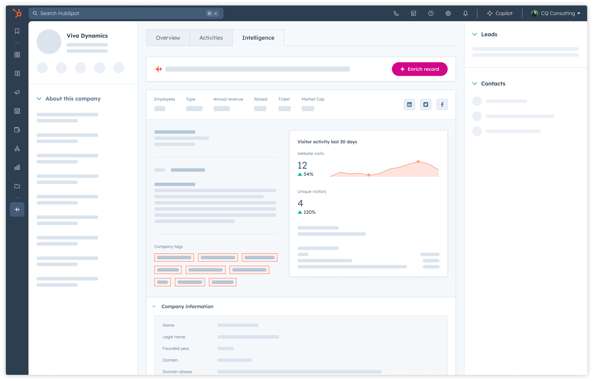Viewport: 593px width, 381px height.
Task: Click the Visitor activity last 30 days heading
Action: click(327, 142)
